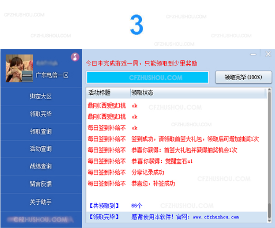275x228 pixels.
Task: Open 关于助手 in the sidebar
Action: pos(41,202)
